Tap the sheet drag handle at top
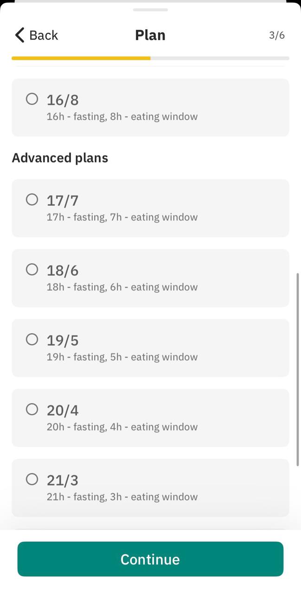 pos(150,9)
